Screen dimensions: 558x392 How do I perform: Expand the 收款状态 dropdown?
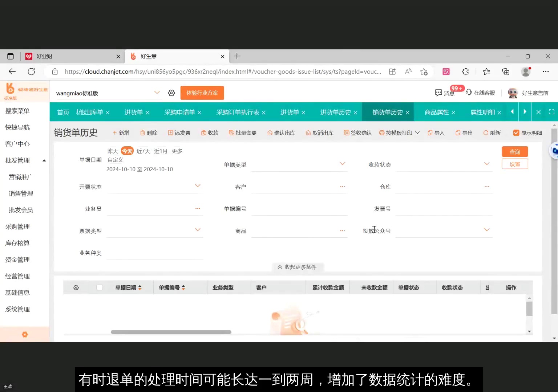(486, 164)
